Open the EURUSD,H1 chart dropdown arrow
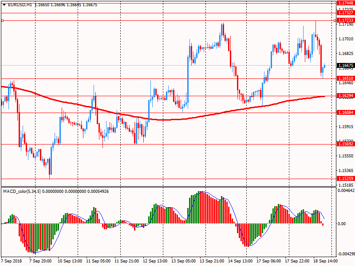The image size is (355, 266). pyautogui.click(x=4, y=5)
